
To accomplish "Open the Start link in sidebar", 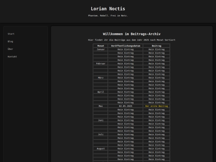I will (11, 34).
